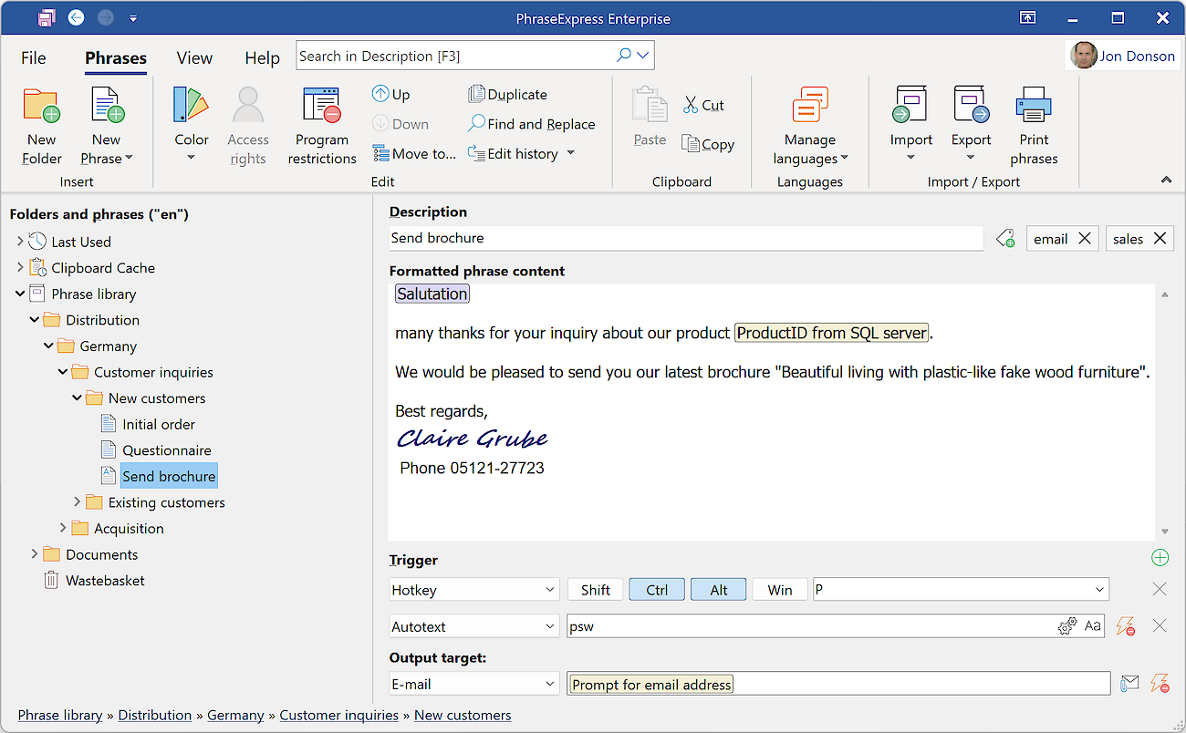1186x733 pixels.
Task: Expand the Existing customers folder
Action: click(78, 502)
